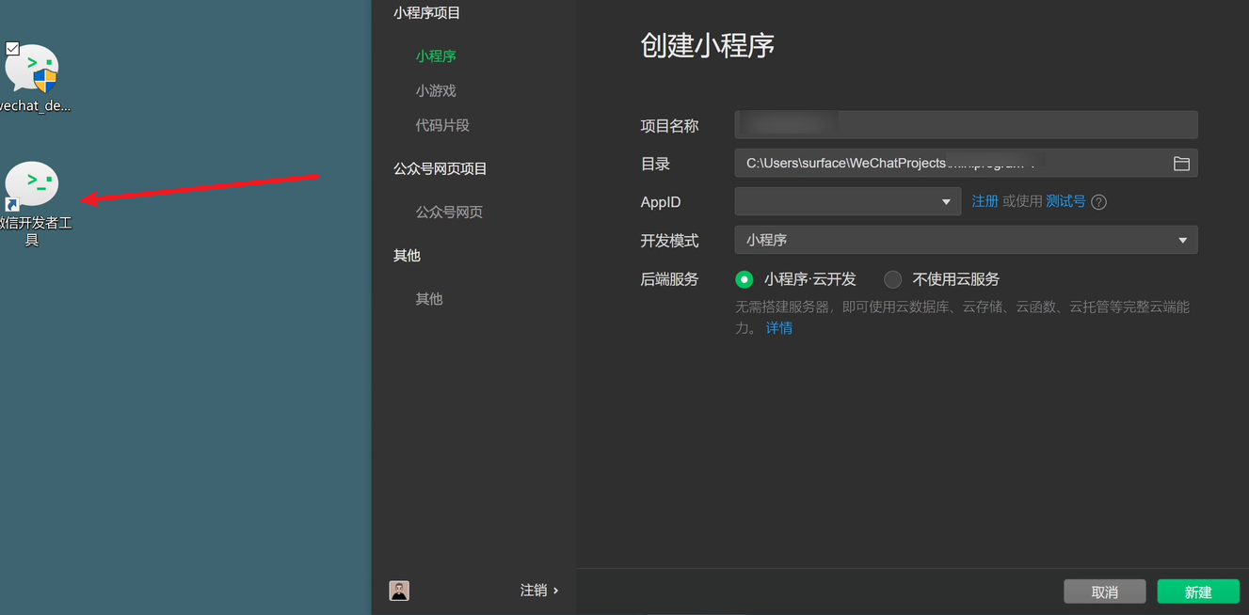Image resolution: width=1249 pixels, height=615 pixels.
Task: Focus the 项目名称 input field
Action: [x=966, y=125]
